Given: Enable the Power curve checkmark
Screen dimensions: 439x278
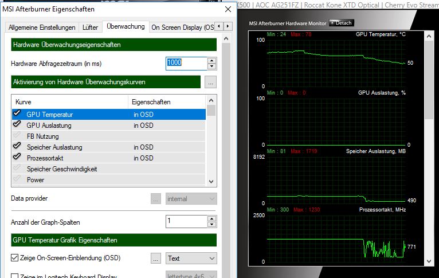Looking at the screenshot, I should pos(17,179).
